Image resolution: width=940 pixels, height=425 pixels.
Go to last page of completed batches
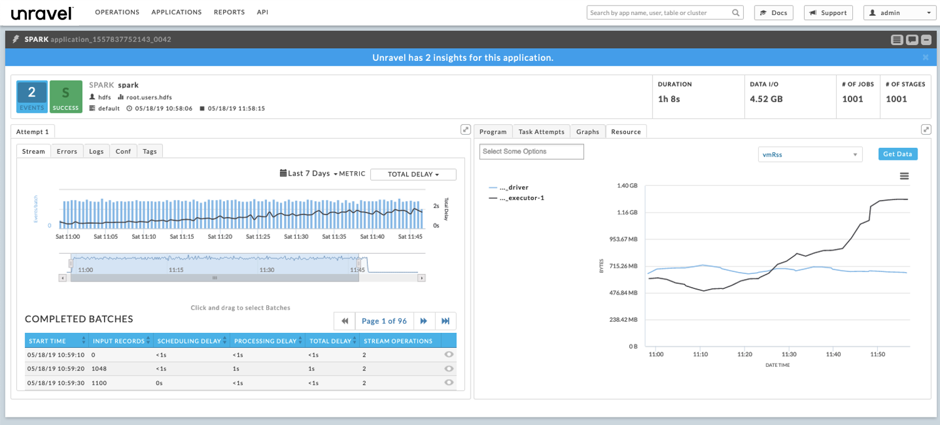tap(446, 321)
